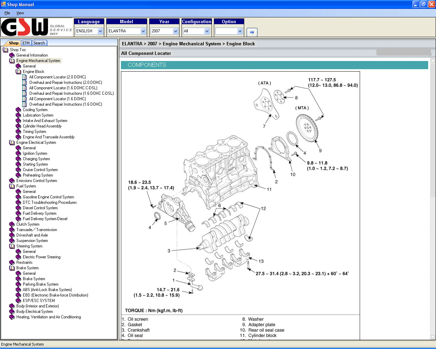Image resolution: width=436 pixels, height=349 pixels.
Task: Open the View menu
Action: [20, 13]
